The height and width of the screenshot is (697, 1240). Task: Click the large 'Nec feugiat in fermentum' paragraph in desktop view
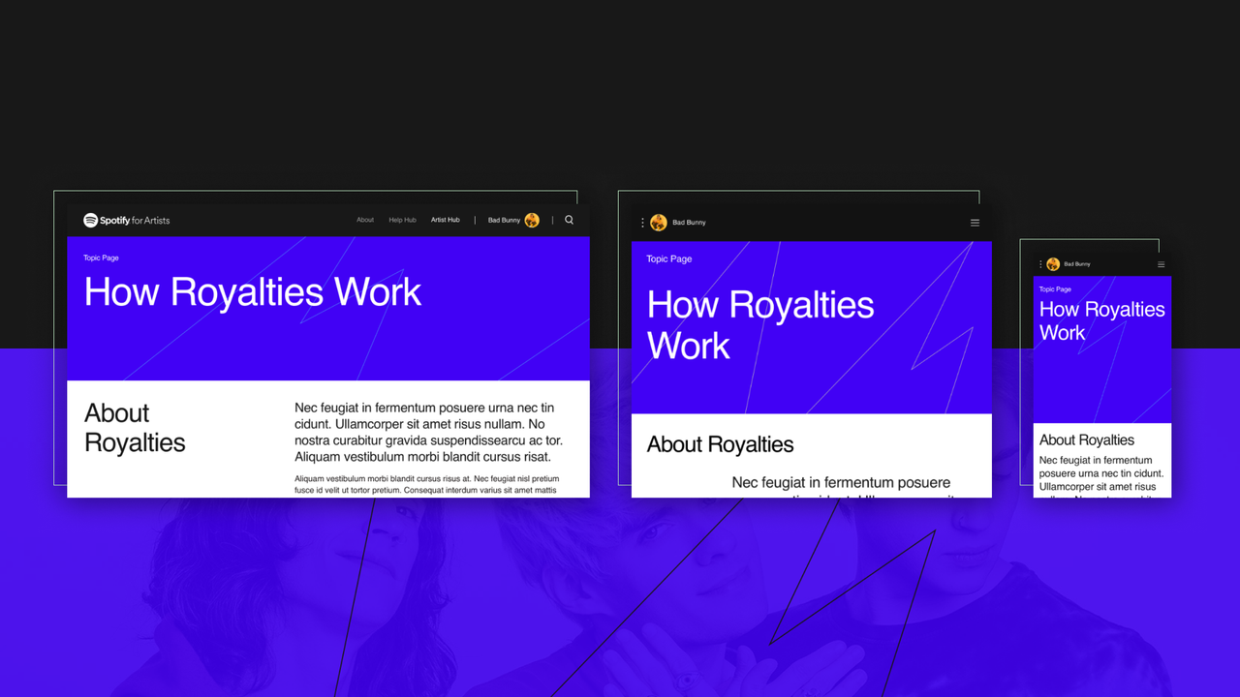pyautogui.click(x=429, y=433)
